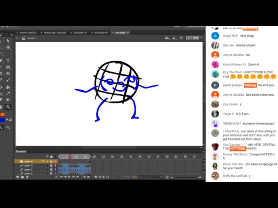This screenshot has height=208, width=278.
Task: Open the fill color blue swatch
Action: [2, 120]
